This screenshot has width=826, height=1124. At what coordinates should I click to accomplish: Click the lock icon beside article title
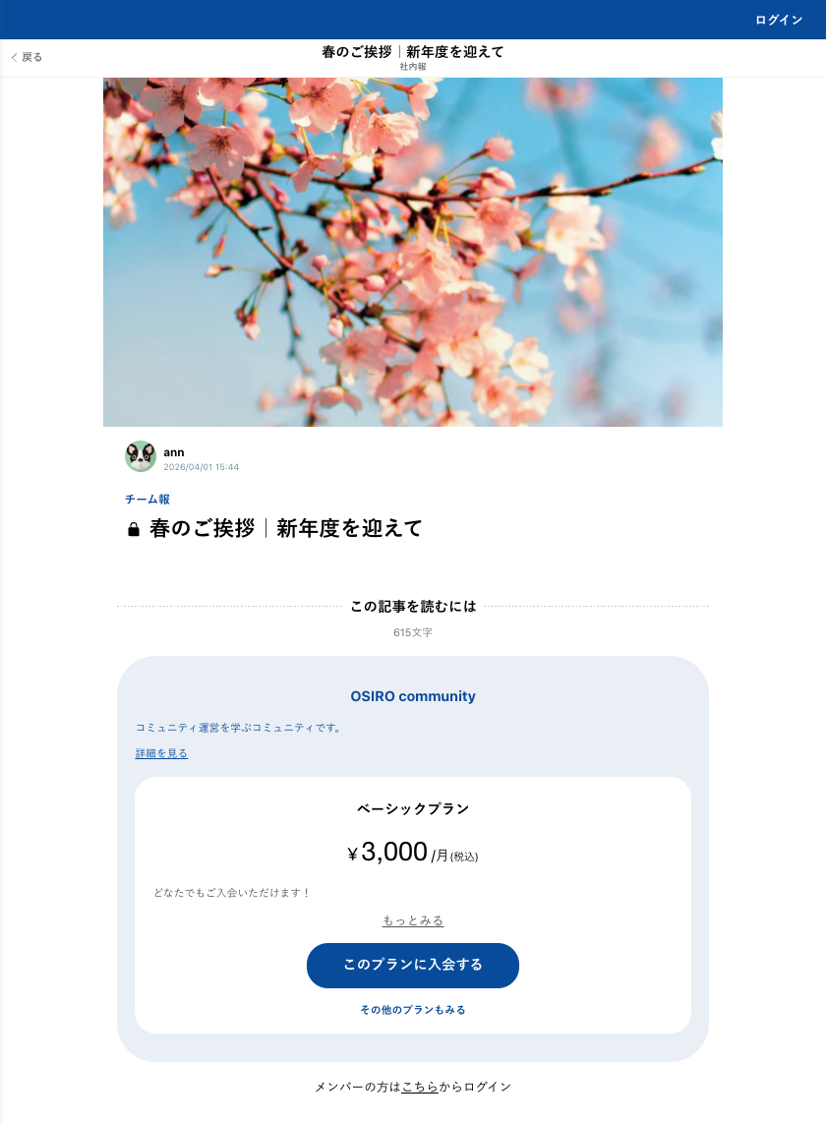[x=134, y=530]
